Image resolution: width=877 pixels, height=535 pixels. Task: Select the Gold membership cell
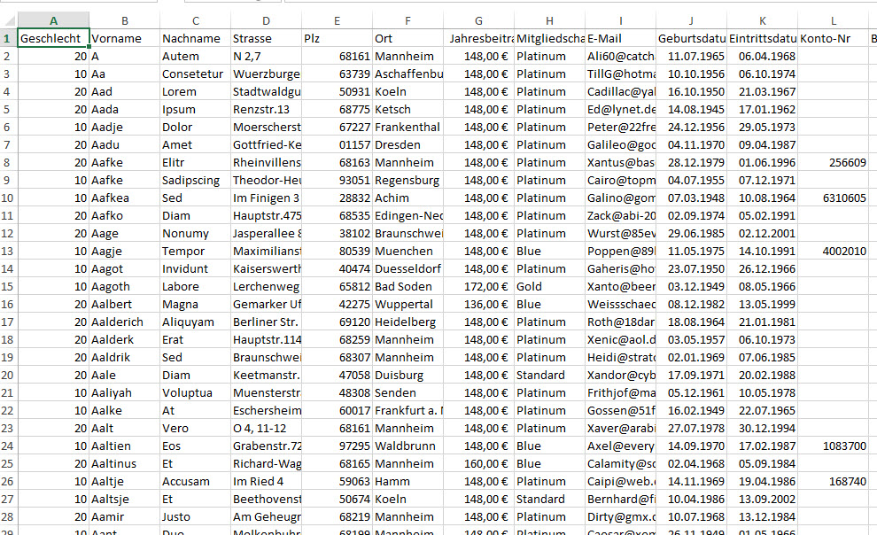click(549, 286)
